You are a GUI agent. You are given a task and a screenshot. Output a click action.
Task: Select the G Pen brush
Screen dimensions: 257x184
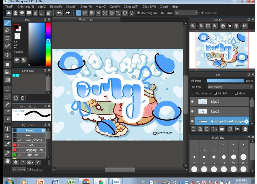tap(29, 145)
